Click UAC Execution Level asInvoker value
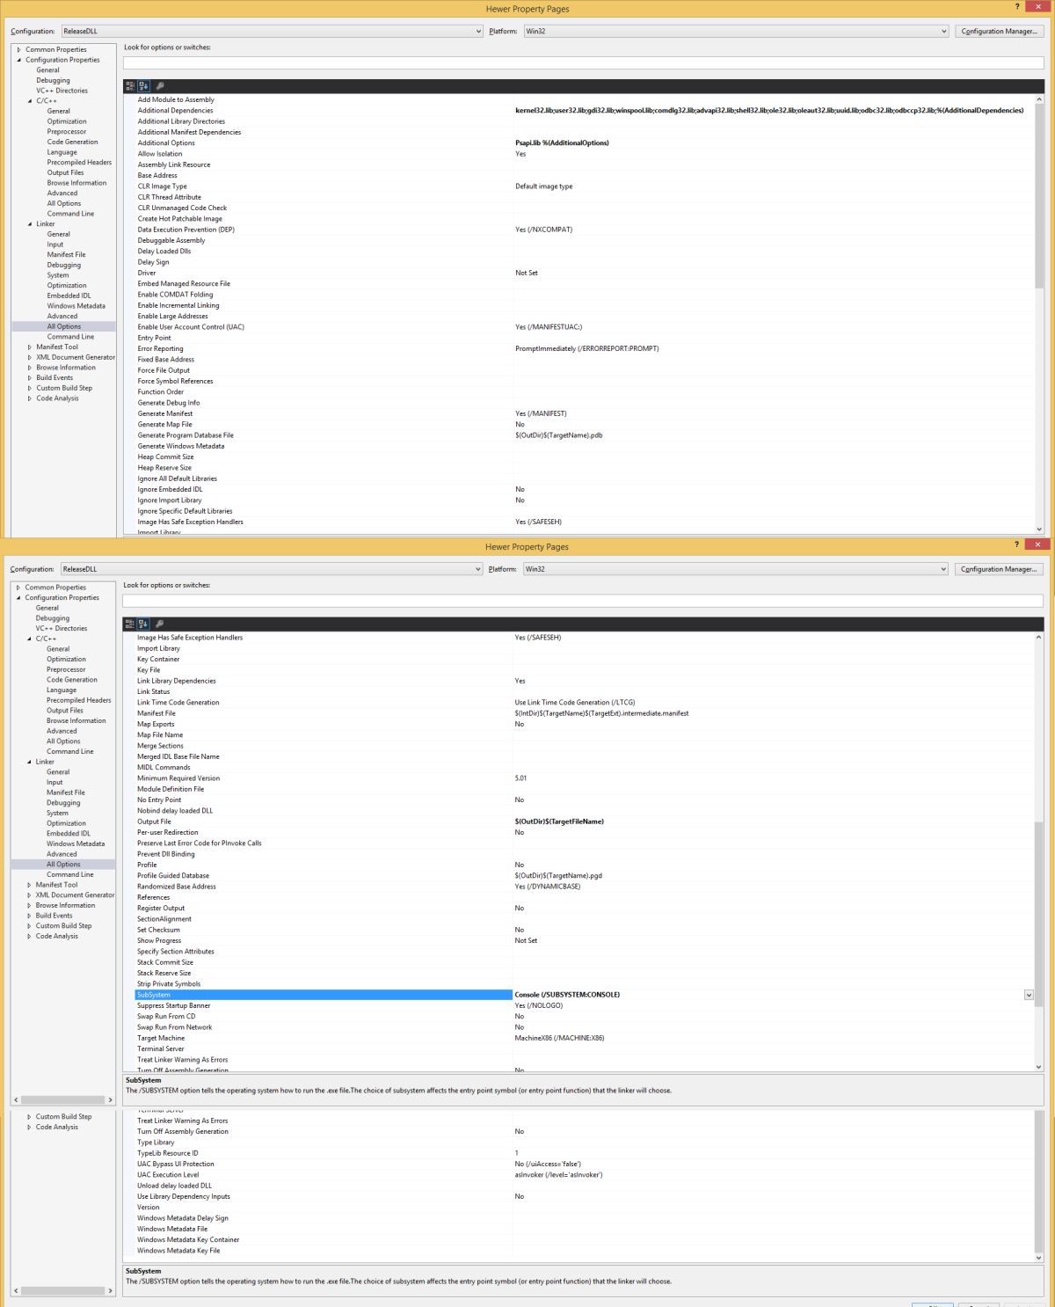Image resolution: width=1055 pixels, height=1307 pixels. pyautogui.click(x=558, y=1175)
